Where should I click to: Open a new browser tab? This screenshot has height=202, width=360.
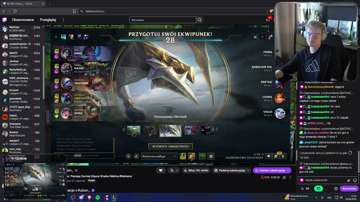50,4
